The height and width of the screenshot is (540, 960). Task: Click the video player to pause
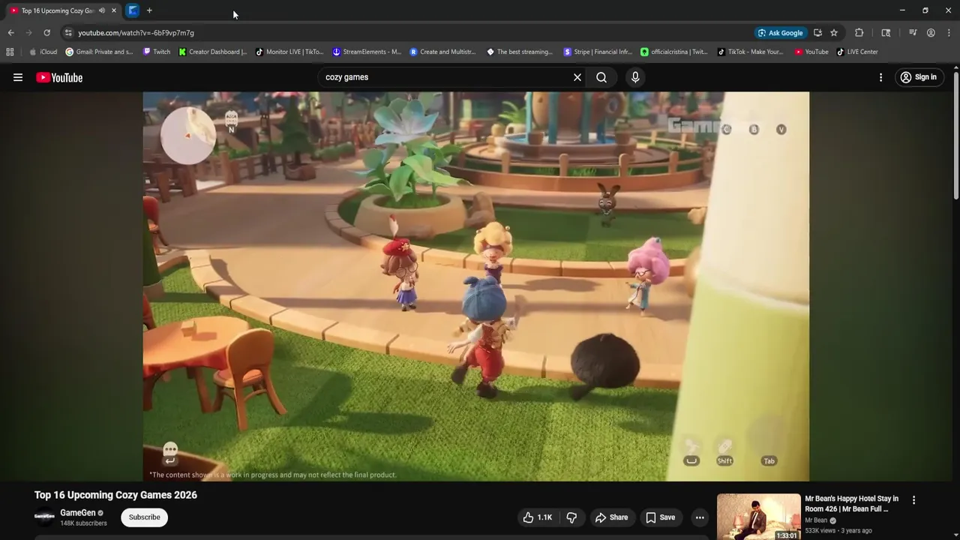[x=476, y=286]
